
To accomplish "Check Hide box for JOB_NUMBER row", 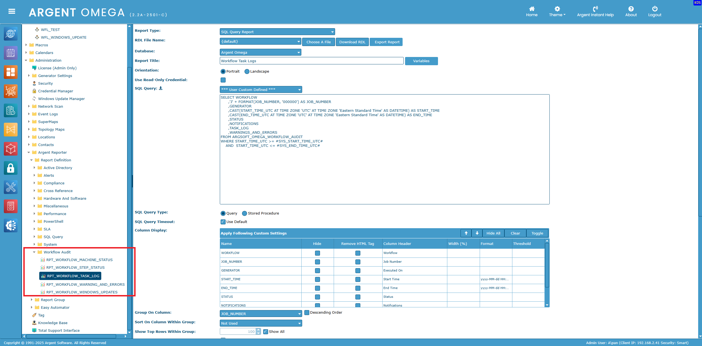I will (318, 262).
